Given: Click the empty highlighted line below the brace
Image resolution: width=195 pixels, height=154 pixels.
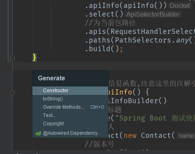Looking at the screenshot, I should (x=104, y=66).
